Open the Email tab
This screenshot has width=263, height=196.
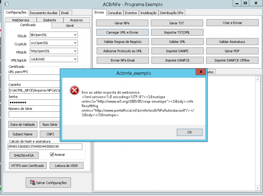click(66, 13)
